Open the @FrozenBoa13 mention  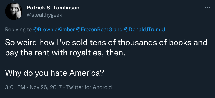tap(94, 30)
